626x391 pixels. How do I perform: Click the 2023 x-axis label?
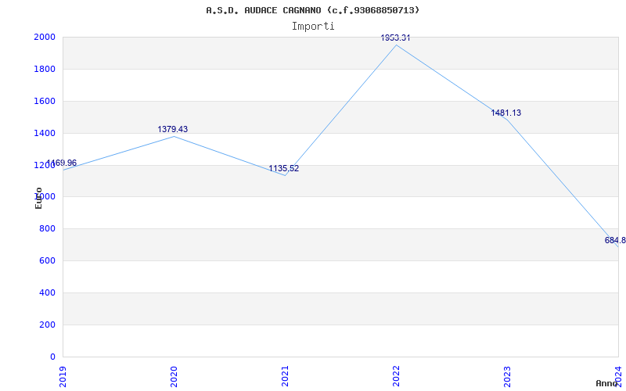click(507, 377)
